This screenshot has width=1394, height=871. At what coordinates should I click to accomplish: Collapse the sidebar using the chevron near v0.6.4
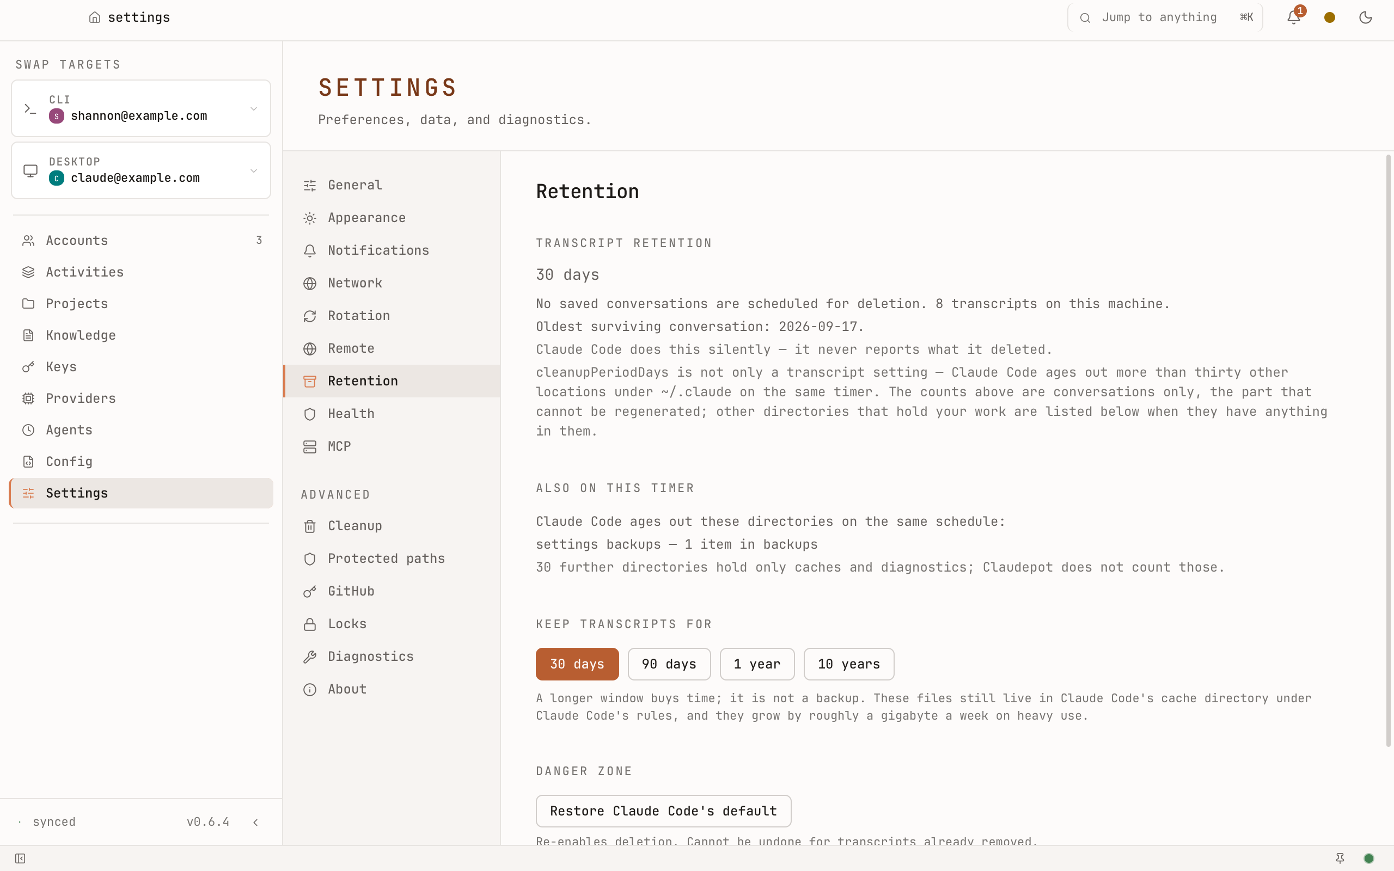tap(256, 822)
